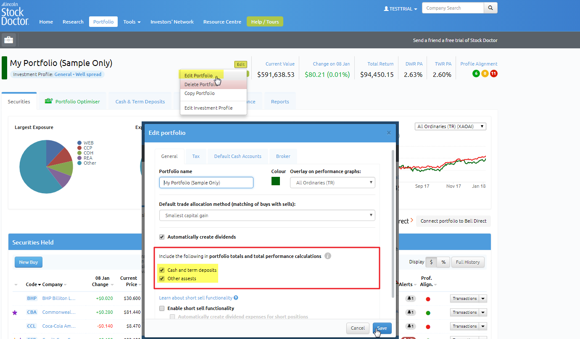Click the green alignment dot in CBA row
Image resolution: width=580 pixels, height=339 pixels.
point(428,313)
